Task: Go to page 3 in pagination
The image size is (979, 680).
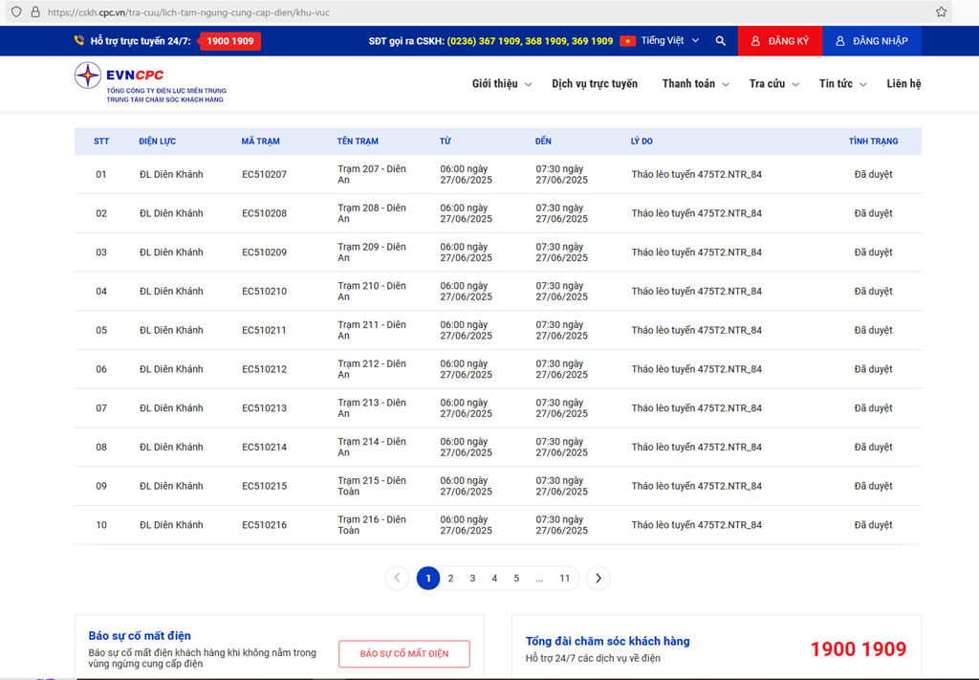Action: coord(472,579)
